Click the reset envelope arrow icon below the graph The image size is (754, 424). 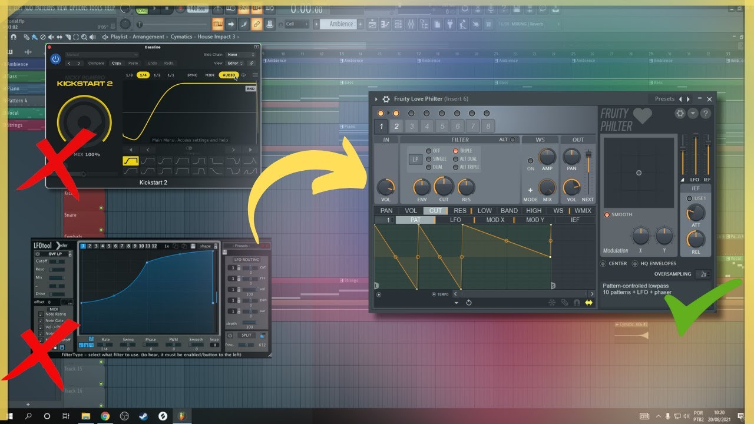pyautogui.click(x=469, y=303)
